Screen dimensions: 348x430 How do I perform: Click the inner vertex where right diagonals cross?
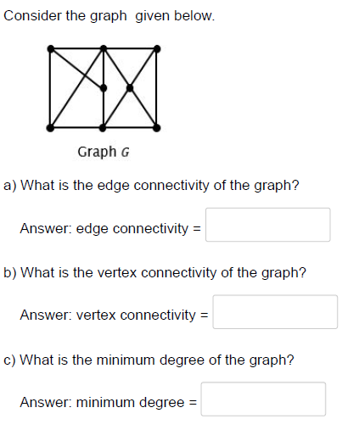click(130, 88)
